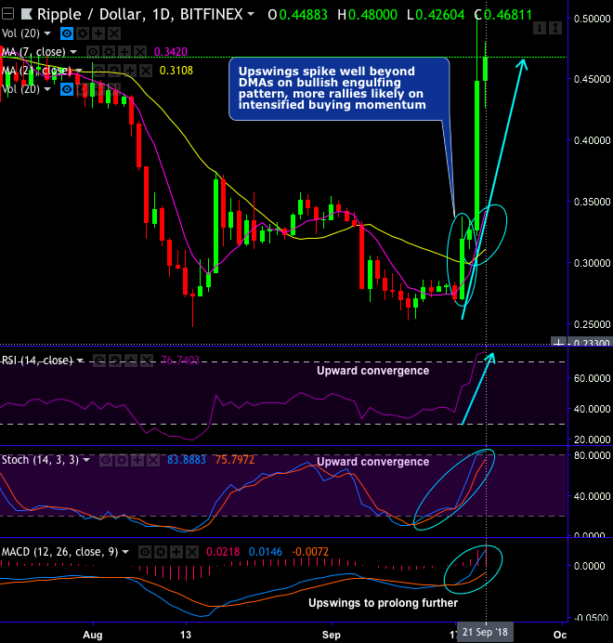Delete MA (21, close) with its X icon
Viewport: 613px width, 643px height.
(146, 71)
